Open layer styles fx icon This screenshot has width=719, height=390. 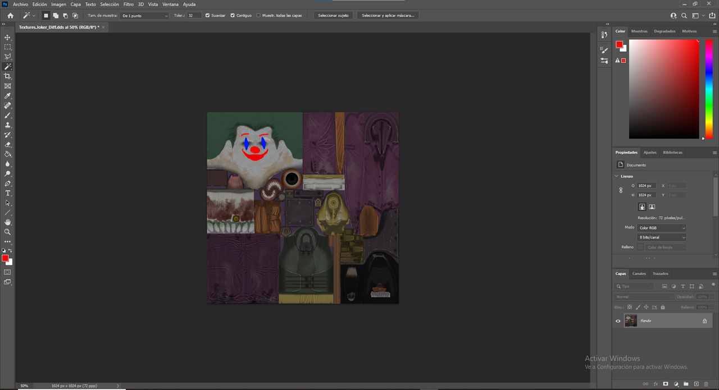click(x=656, y=384)
